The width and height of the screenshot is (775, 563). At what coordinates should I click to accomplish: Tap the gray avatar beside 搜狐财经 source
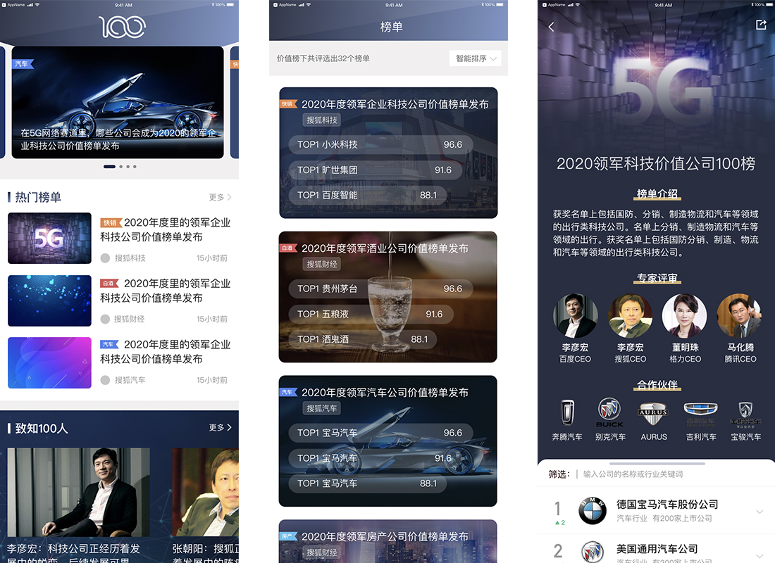(105, 319)
